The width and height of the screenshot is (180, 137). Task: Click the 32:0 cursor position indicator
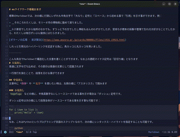tap(29, 132)
